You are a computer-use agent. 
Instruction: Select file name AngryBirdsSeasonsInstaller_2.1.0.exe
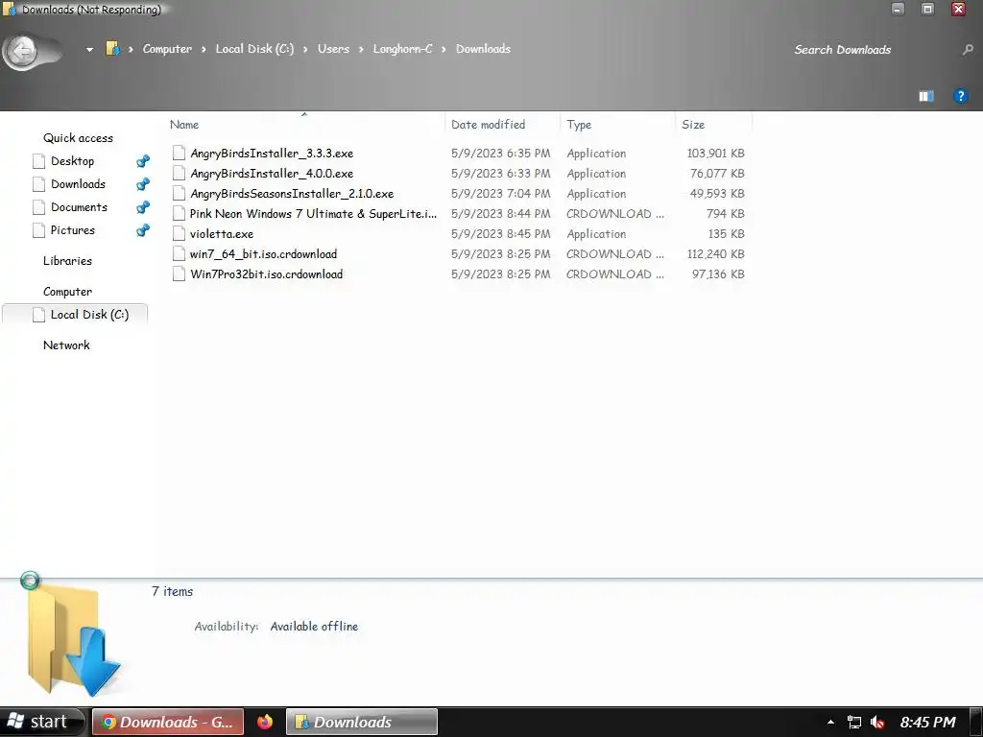tap(292, 194)
